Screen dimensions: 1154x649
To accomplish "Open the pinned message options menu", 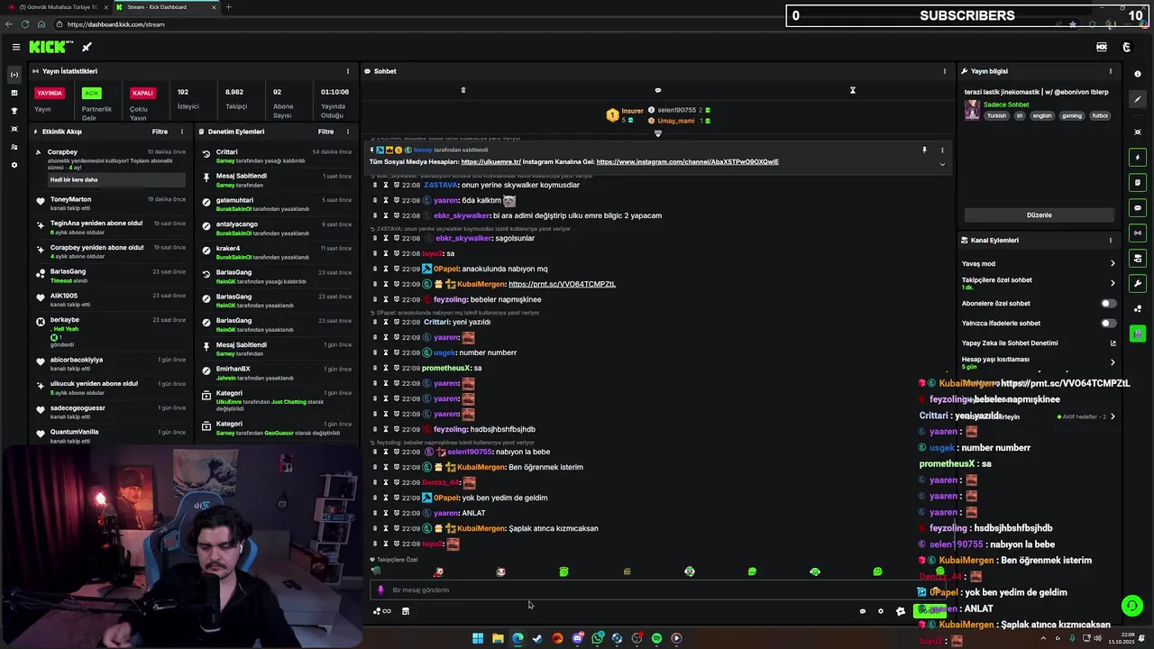I will 942,151.
